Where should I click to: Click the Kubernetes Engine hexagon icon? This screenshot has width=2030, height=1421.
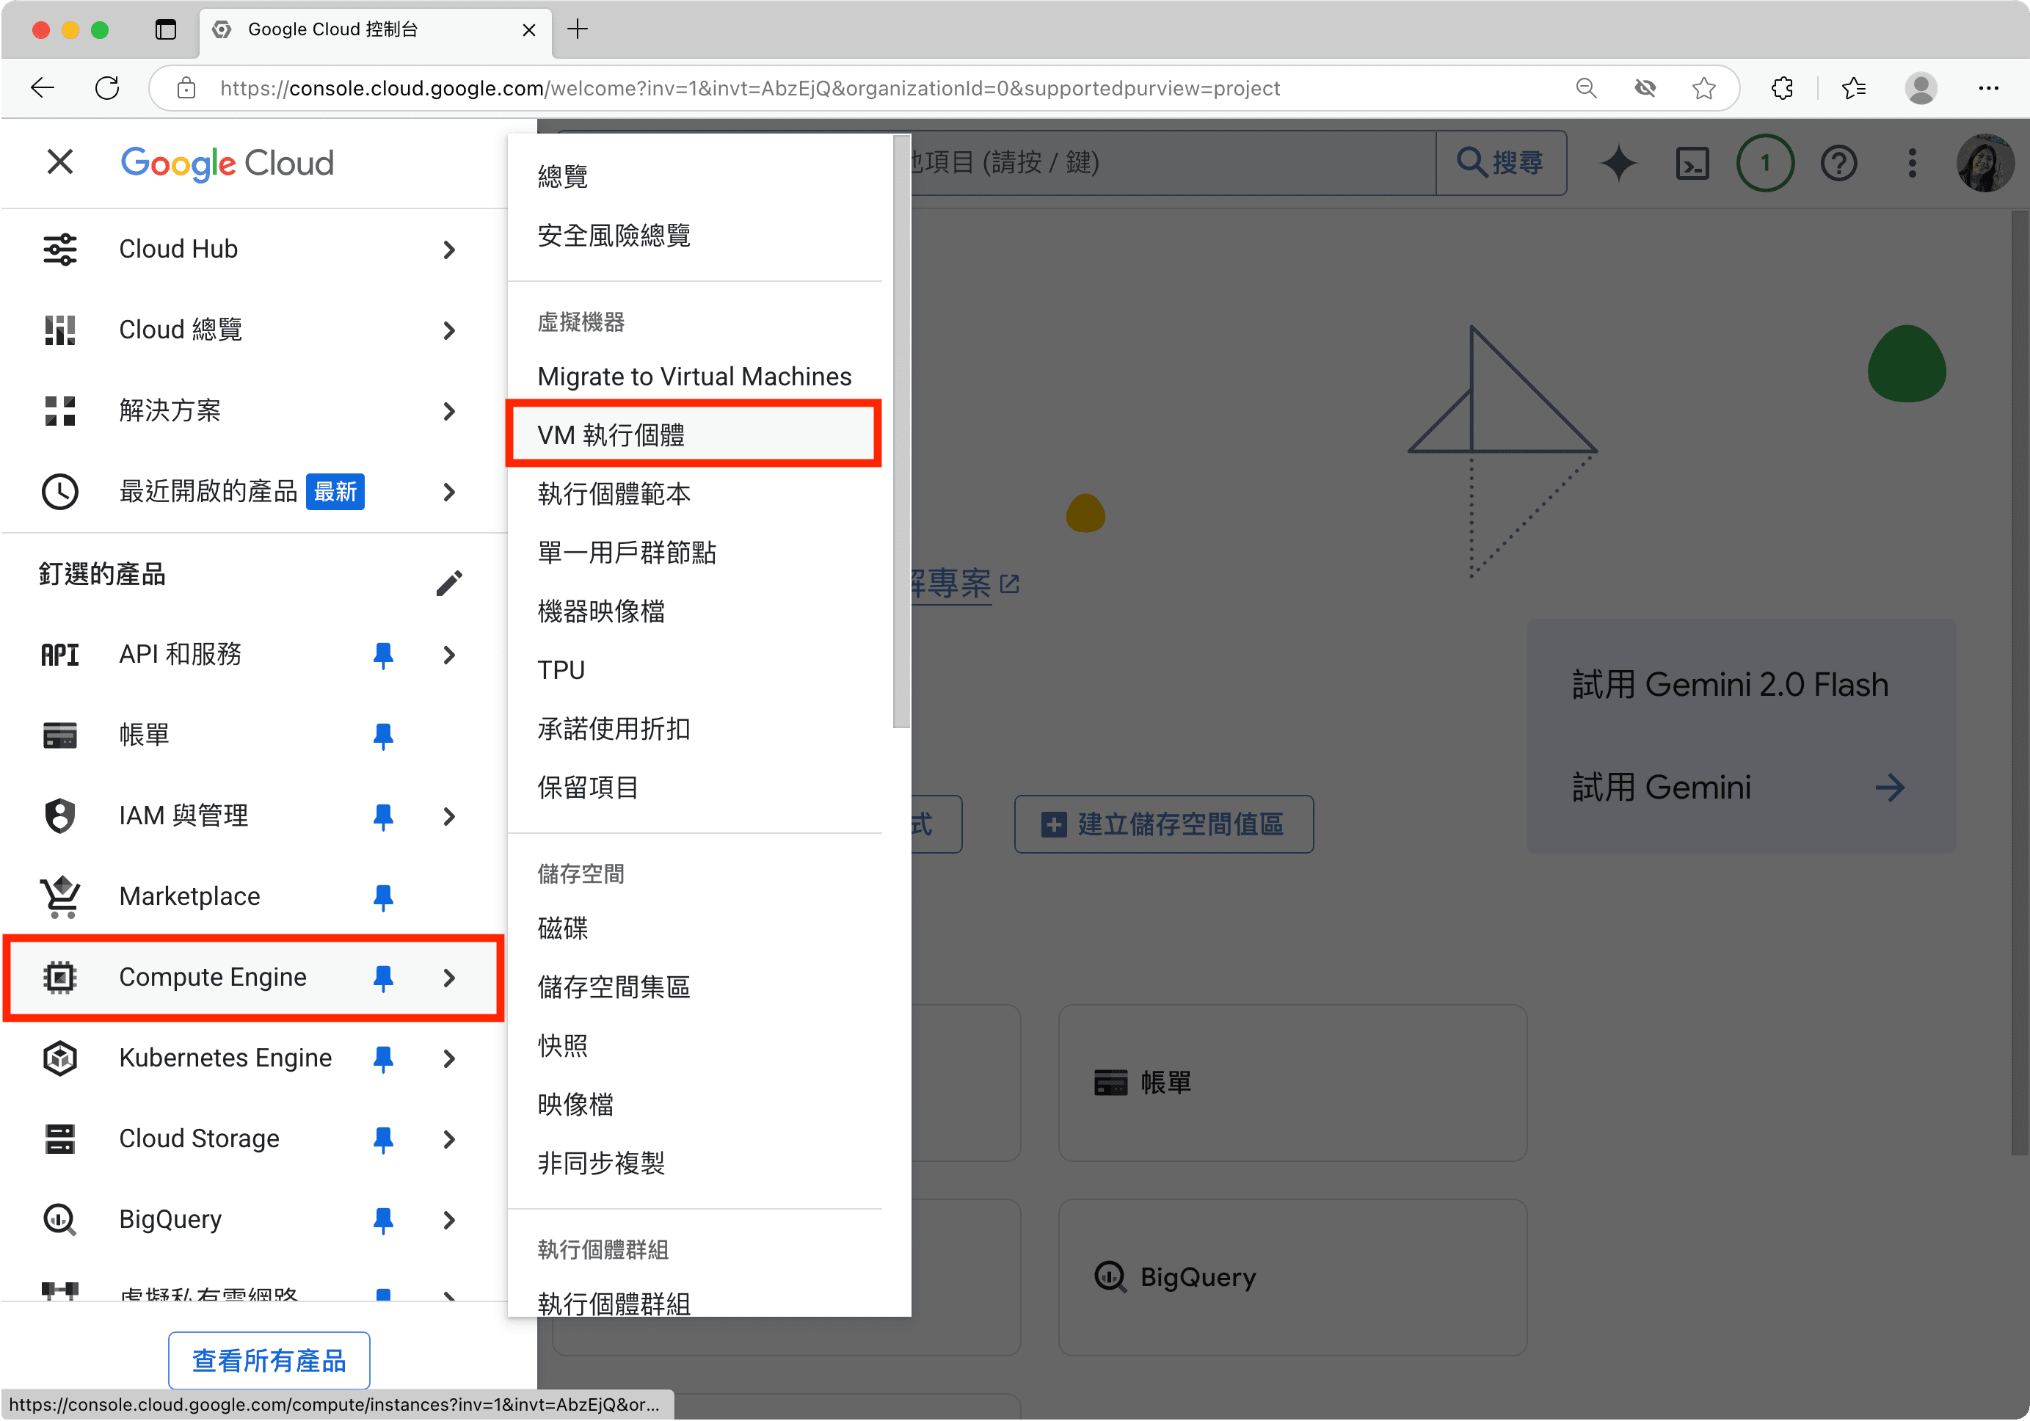tap(60, 1058)
